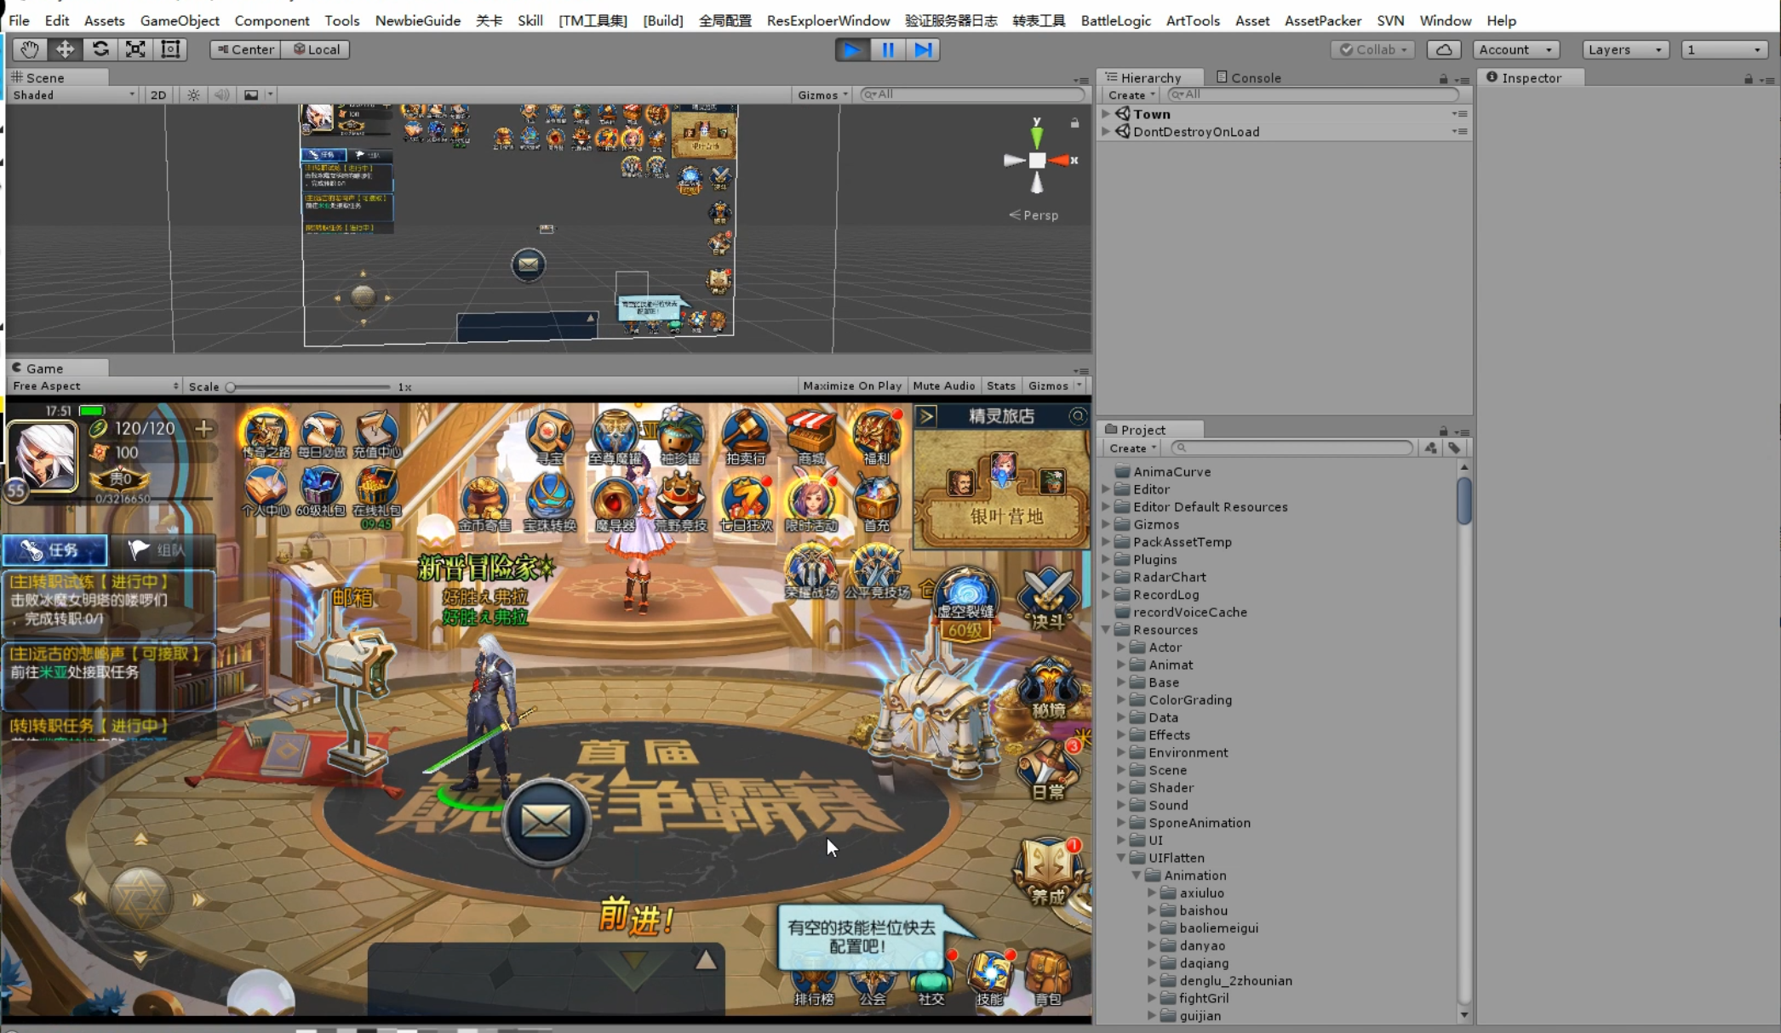Select the Rotate tool
This screenshot has height=1033, width=1781.
(x=100, y=49)
